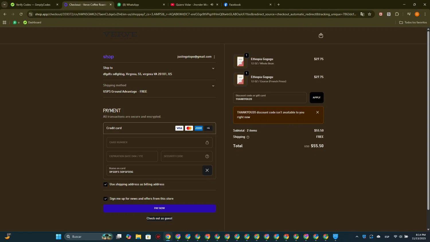This screenshot has height=242, width=430.
Task: Show the +4 more card types
Action: 208,128
